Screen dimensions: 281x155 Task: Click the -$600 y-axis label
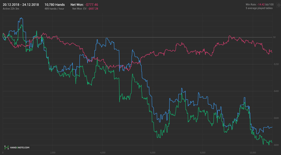276,118
